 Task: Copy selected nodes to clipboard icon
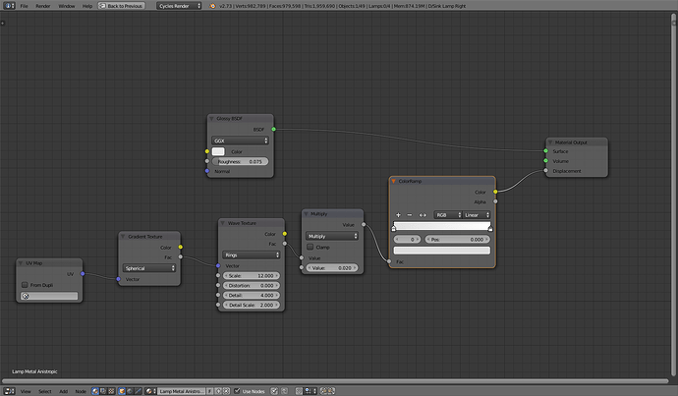point(323,391)
